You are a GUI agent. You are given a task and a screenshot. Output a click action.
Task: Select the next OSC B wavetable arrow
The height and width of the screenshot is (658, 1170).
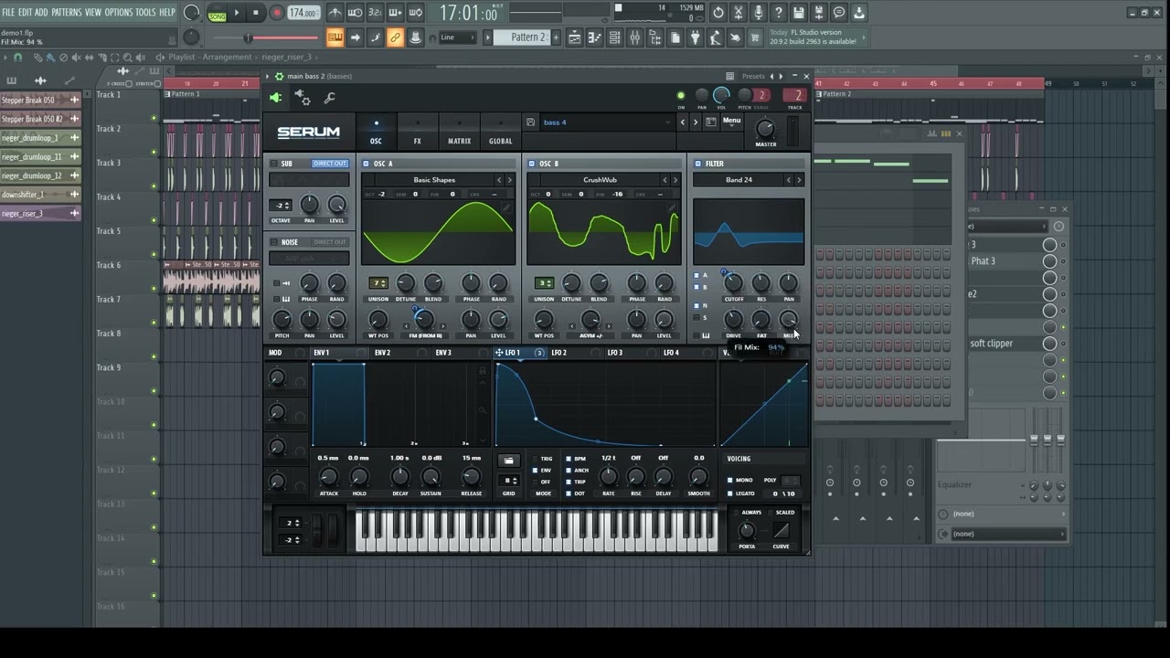pos(675,180)
